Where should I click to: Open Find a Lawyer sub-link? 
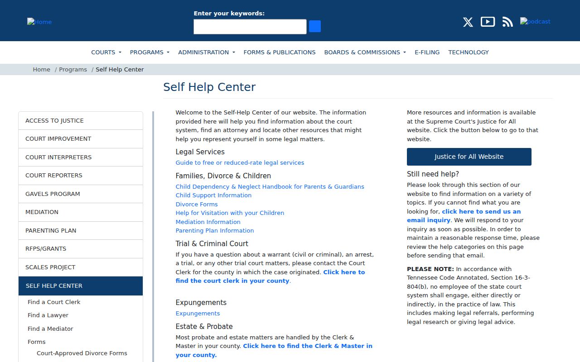point(48,315)
